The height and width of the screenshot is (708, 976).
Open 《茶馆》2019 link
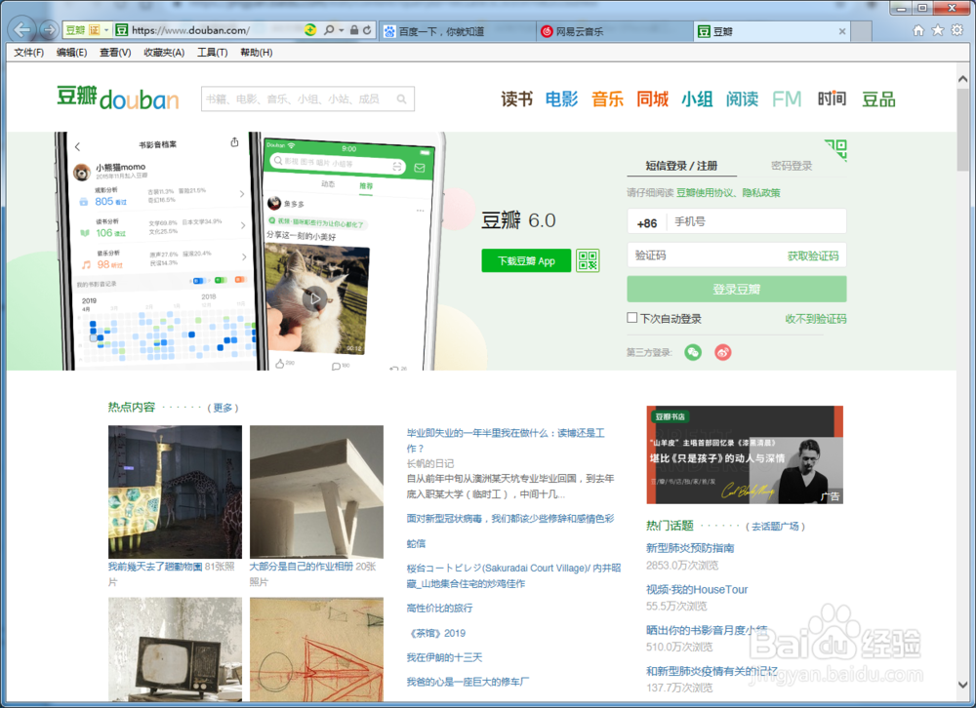pos(436,633)
